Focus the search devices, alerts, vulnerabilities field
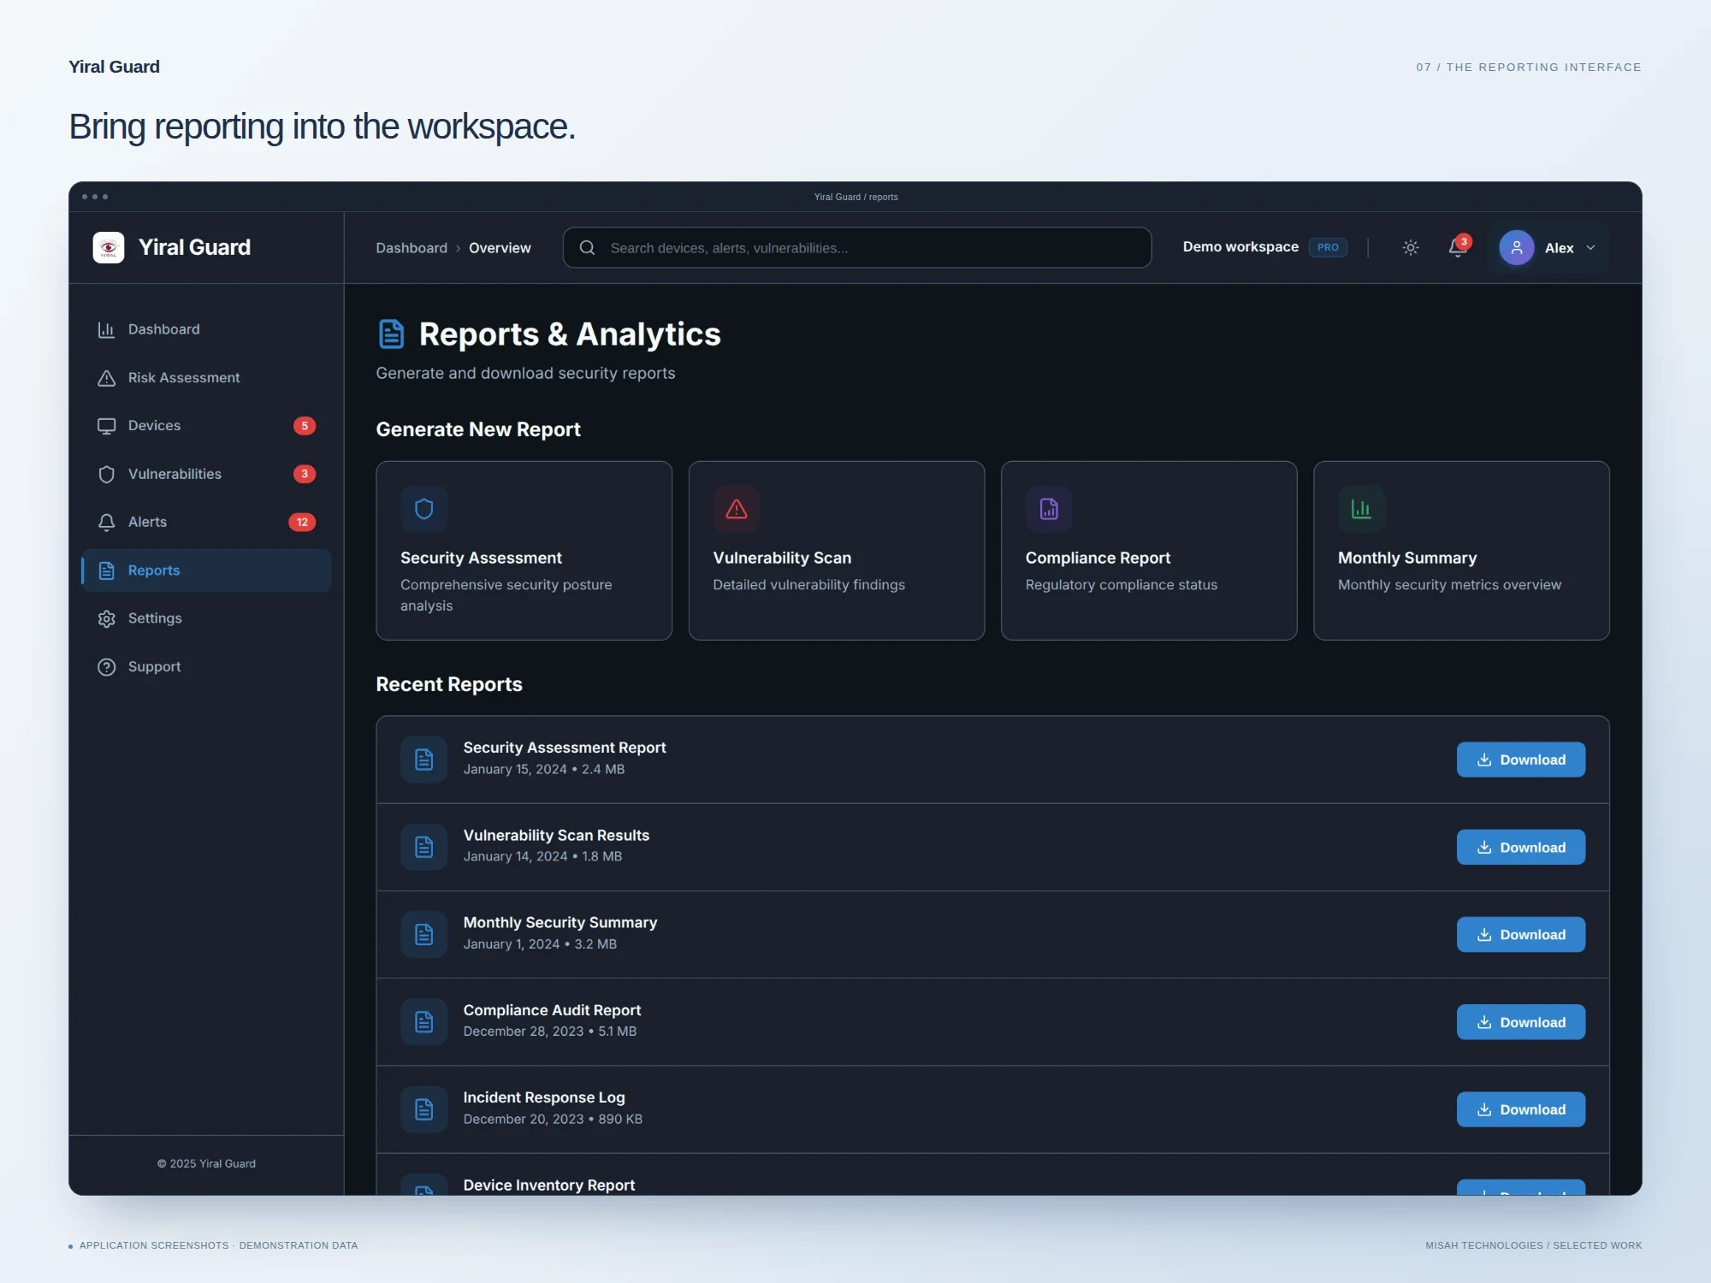This screenshot has width=1711, height=1283. coord(857,248)
